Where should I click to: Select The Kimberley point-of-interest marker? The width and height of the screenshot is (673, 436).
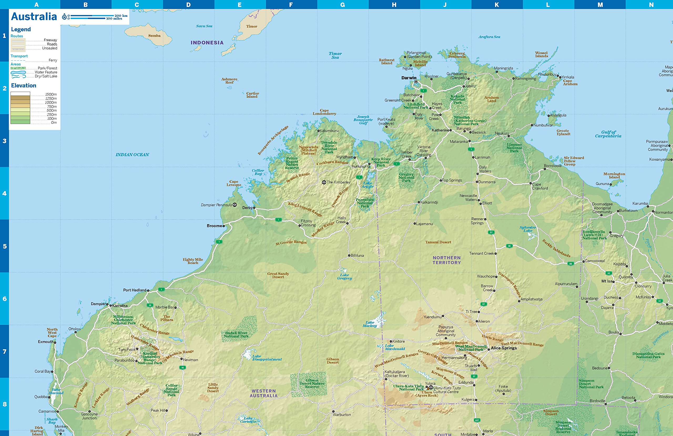point(324,182)
